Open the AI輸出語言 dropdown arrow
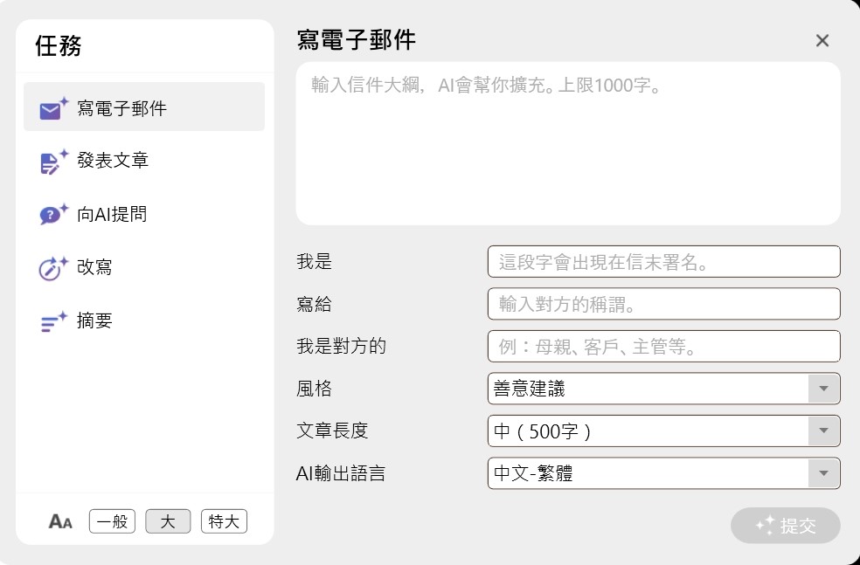Screen dimensions: 860x565 coord(824,473)
